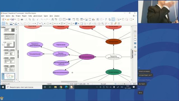Redo the last undone action
The image size is (179, 101).
coord(47,19)
